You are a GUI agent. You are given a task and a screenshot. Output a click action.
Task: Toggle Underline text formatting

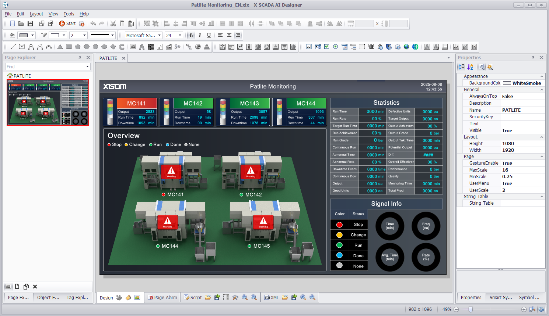coord(209,35)
